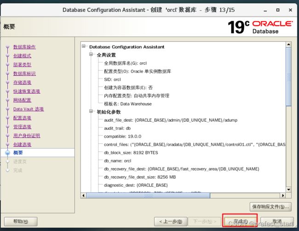Click the horizontal scrollbar left arrow
The height and width of the screenshot is (231, 299).
[x=83, y=195]
